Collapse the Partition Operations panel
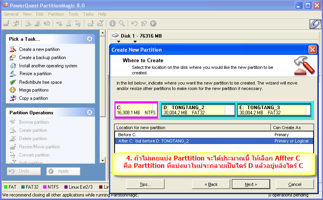The height and width of the screenshot is (200, 323). pos(90,112)
